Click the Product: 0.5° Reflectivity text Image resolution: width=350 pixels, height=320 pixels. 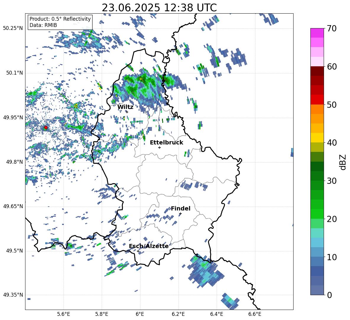pos(60,19)
